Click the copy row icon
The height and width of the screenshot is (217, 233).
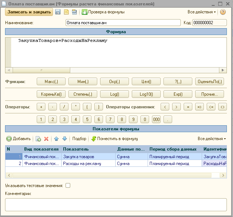[38, 139]
